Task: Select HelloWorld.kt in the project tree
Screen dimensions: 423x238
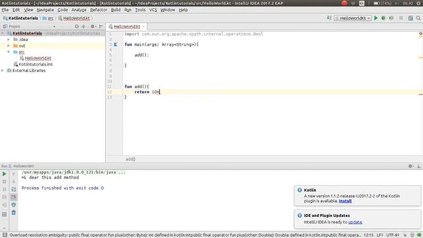Action: click(x=38, y=58)
